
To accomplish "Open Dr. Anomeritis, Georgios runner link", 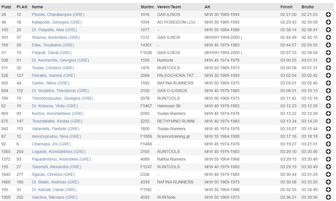I will (x=60, y=60).
